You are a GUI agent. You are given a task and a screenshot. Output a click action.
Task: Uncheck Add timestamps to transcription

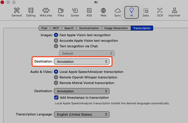56,97
